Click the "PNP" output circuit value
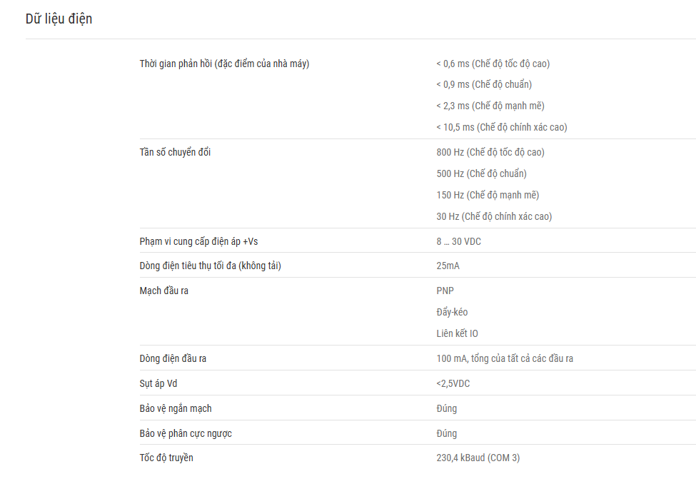The height and width of the screenshot is (479, 696). tap(445, 291)
